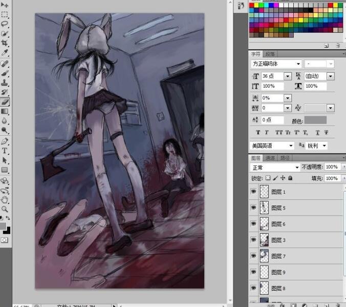Select the Eraser tool
This screenshot has width=346, height=307.
5,101
